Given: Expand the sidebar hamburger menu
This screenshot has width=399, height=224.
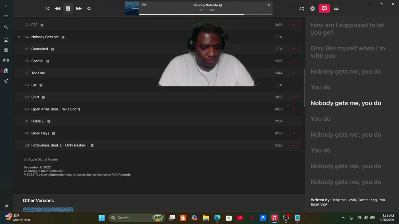Looking at the screenshot, I should click(6, 17).
